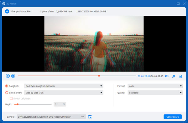The height and width of the screenshot is (123, 188).
Task: Open the output folder icon
Action: [90, 117]
